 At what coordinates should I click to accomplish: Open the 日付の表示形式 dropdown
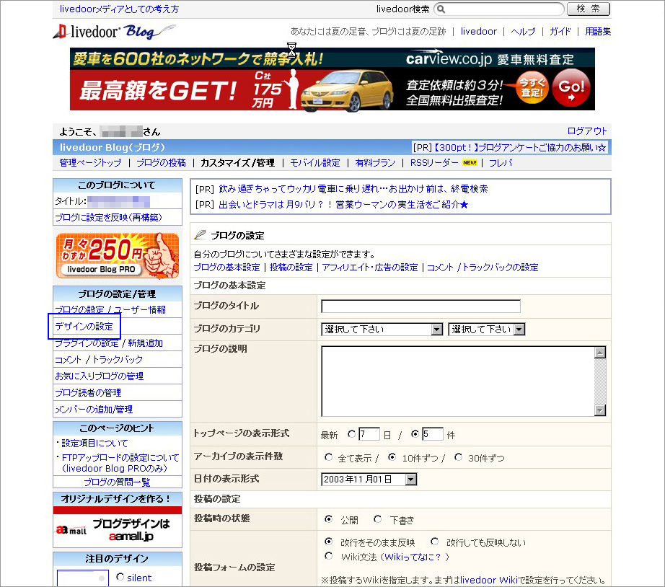pos(369,480)
